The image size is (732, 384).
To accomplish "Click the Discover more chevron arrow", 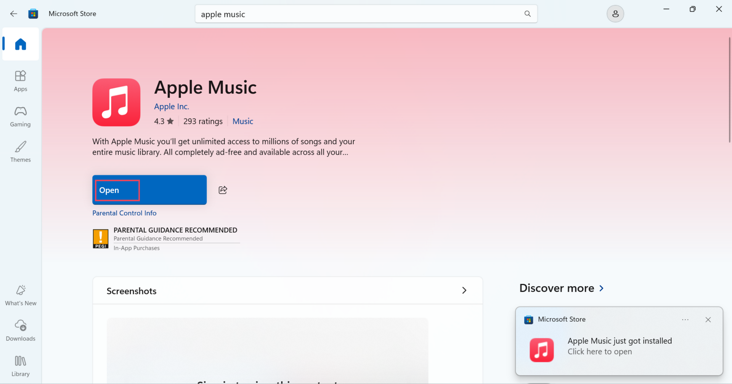I will (601, 288).
